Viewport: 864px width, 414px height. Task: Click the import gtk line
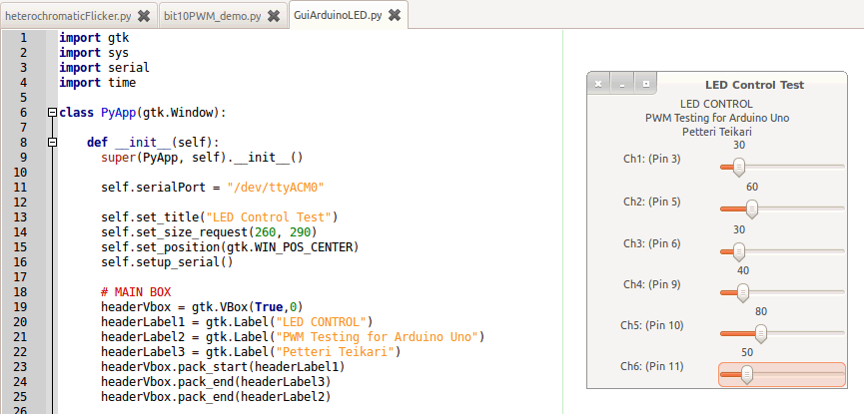(x=94, y=38)
